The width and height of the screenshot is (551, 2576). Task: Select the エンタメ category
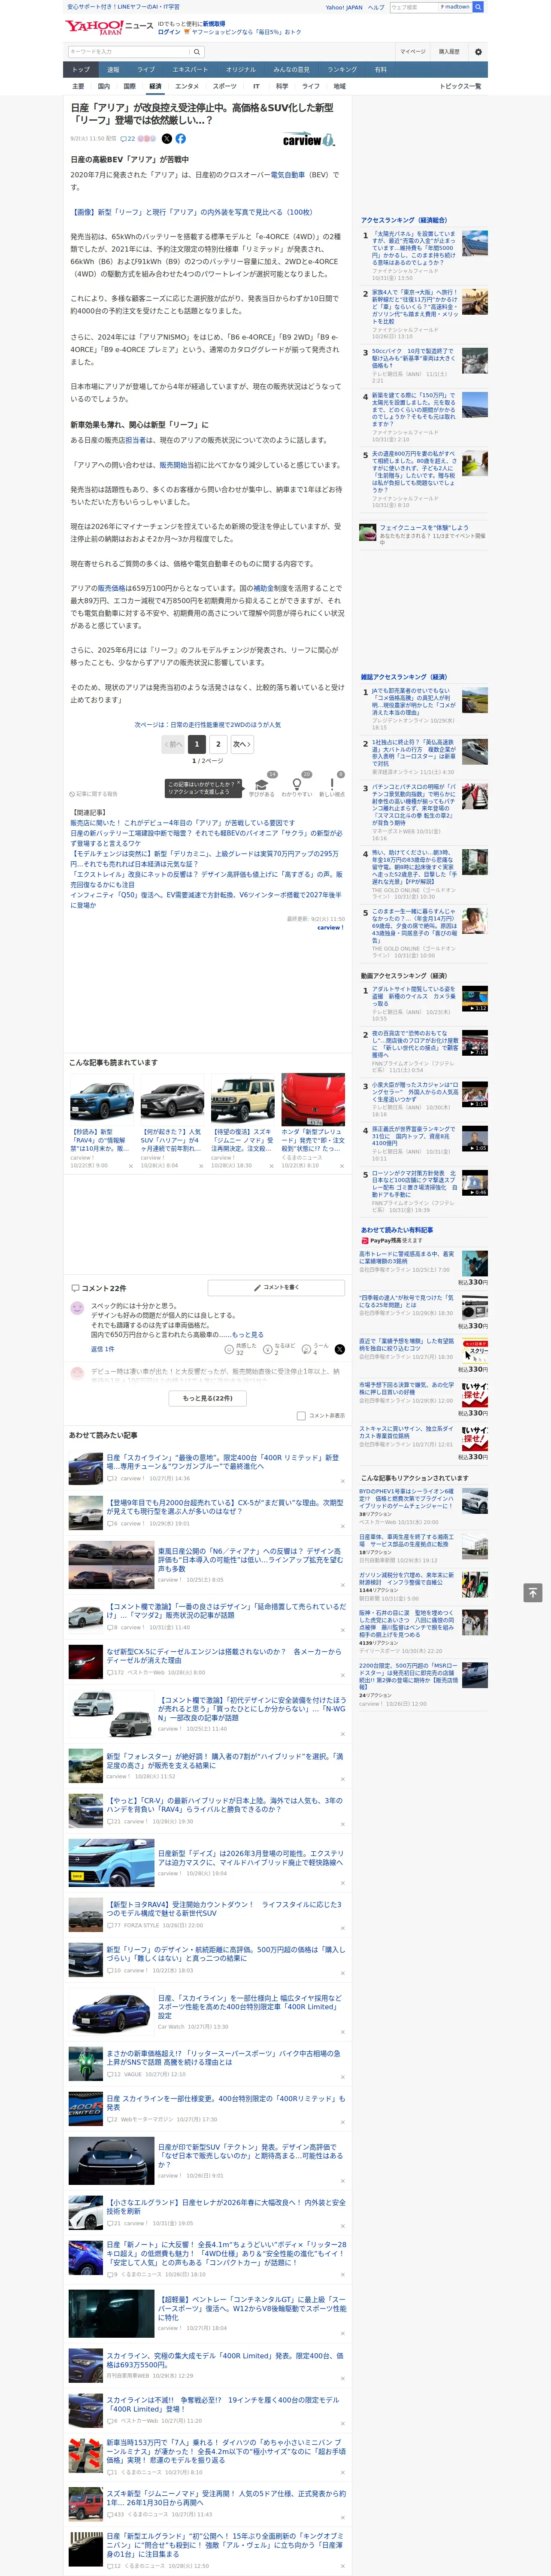[187, 86]
